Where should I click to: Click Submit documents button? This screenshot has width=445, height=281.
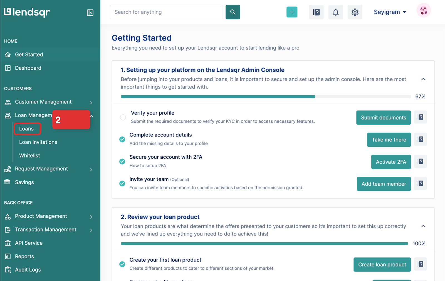pos(384,118)
